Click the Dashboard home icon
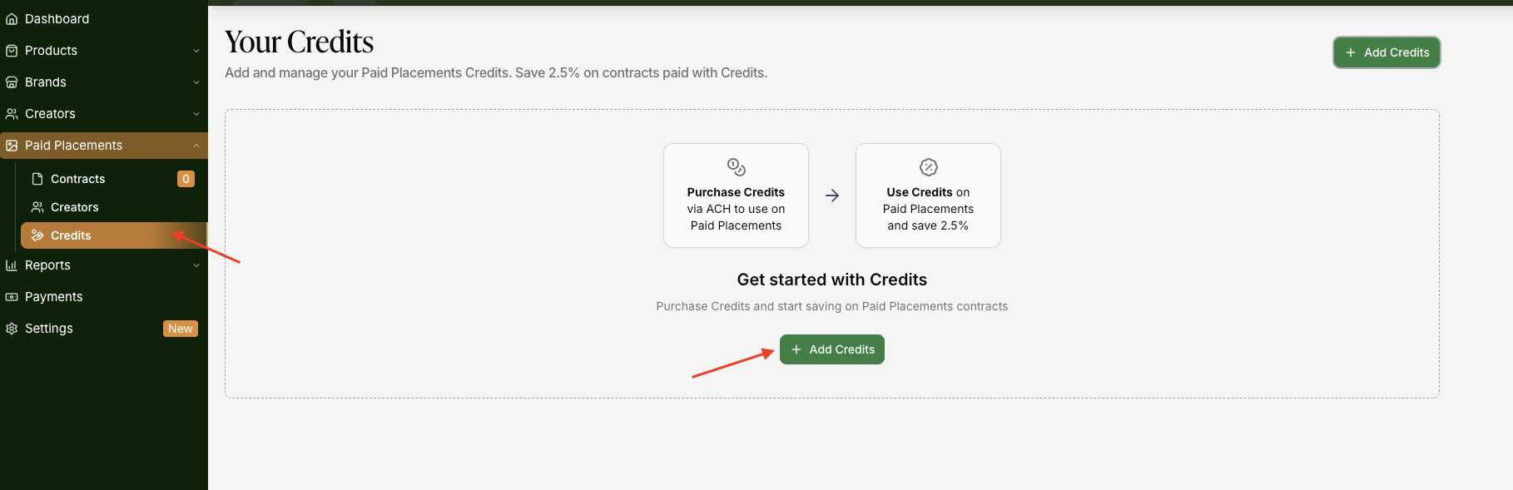This screenshot has width=1513, height=490. click(x=12, y=19)
